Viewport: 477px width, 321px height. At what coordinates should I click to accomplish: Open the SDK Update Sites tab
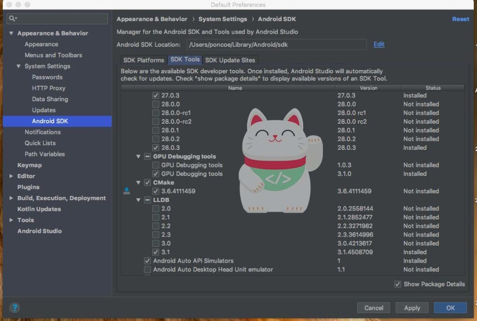230,60
